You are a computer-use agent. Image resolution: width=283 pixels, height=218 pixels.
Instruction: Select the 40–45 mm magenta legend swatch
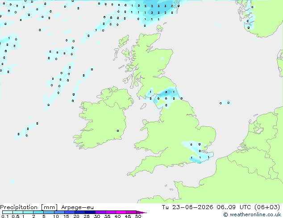121,212
